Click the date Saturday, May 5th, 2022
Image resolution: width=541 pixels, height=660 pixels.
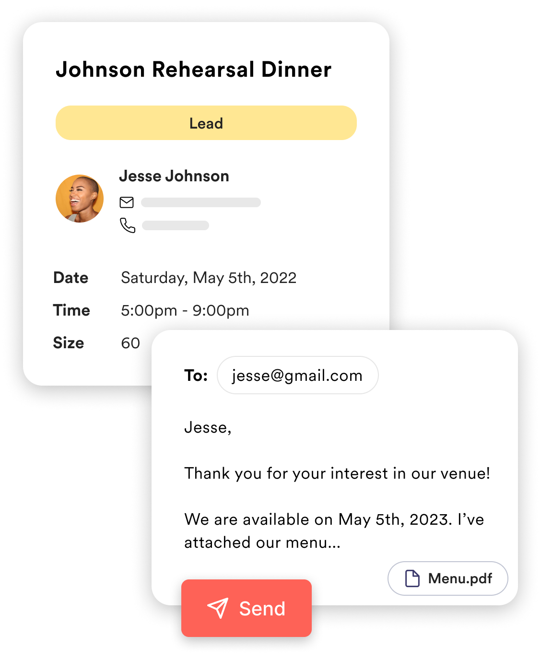209,278
